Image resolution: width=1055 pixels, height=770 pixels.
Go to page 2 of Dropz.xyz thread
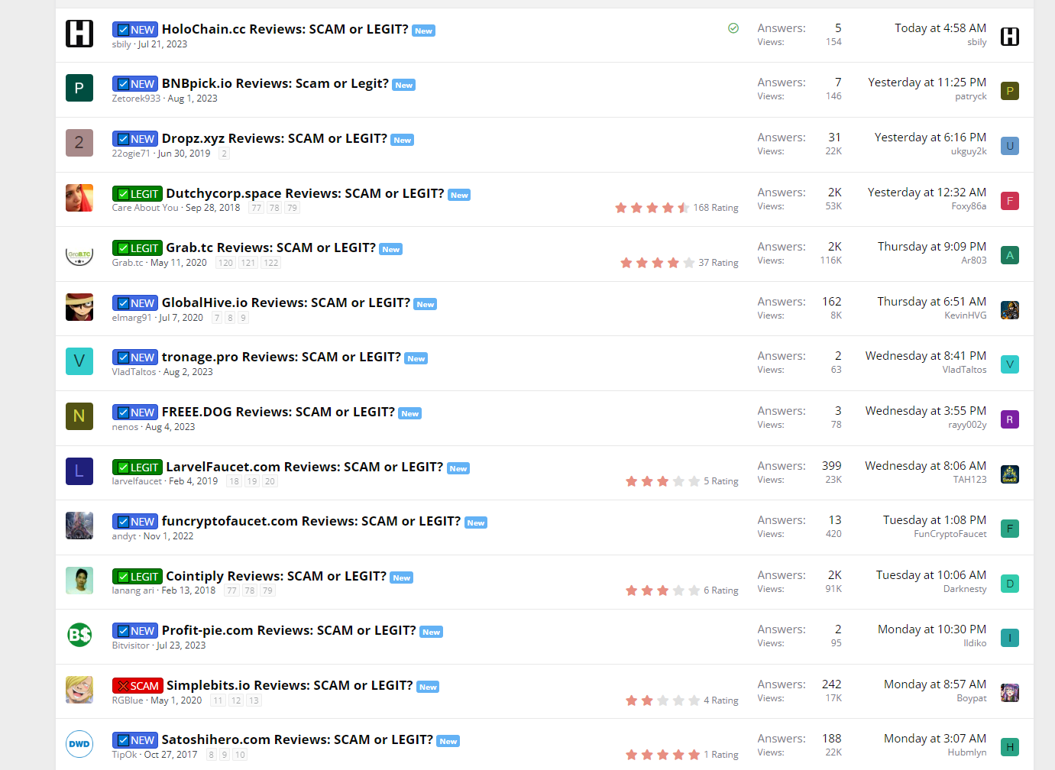[x=224, y=154]
